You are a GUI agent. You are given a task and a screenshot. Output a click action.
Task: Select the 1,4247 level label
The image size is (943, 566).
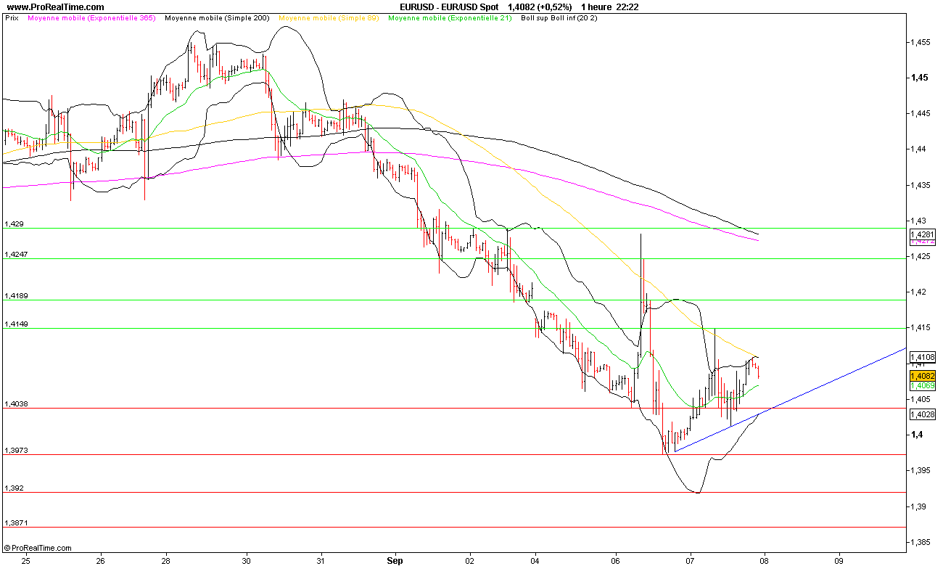click(x=17, y=255)
